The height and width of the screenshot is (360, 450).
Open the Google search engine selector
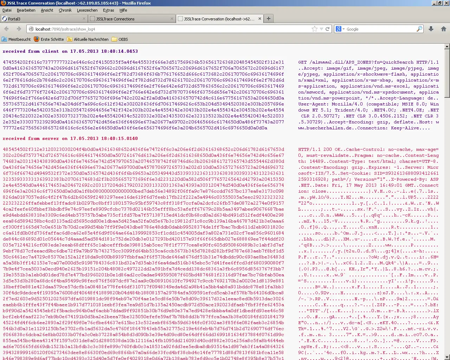tap(340, 29)
